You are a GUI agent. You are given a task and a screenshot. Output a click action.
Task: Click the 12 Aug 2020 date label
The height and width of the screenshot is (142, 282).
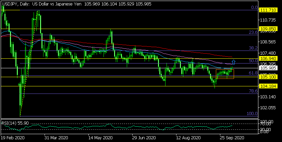click(188, 138)
